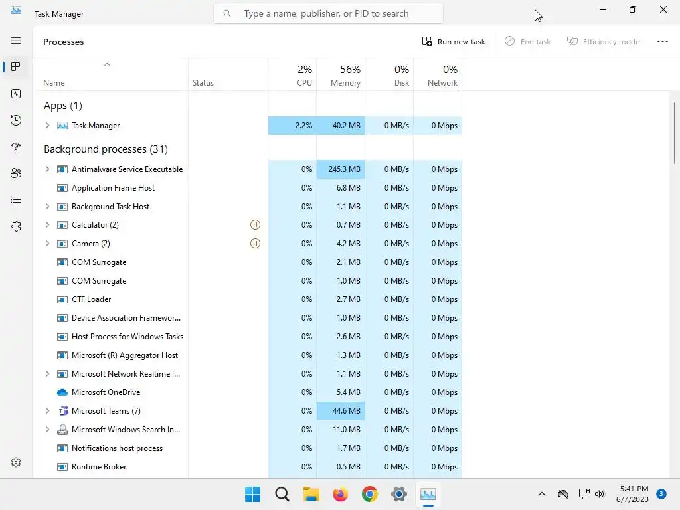Viewport: 680px width, 510px height.
Task: Open Task Manager settings gear
Action: click(x=16, y=462)
